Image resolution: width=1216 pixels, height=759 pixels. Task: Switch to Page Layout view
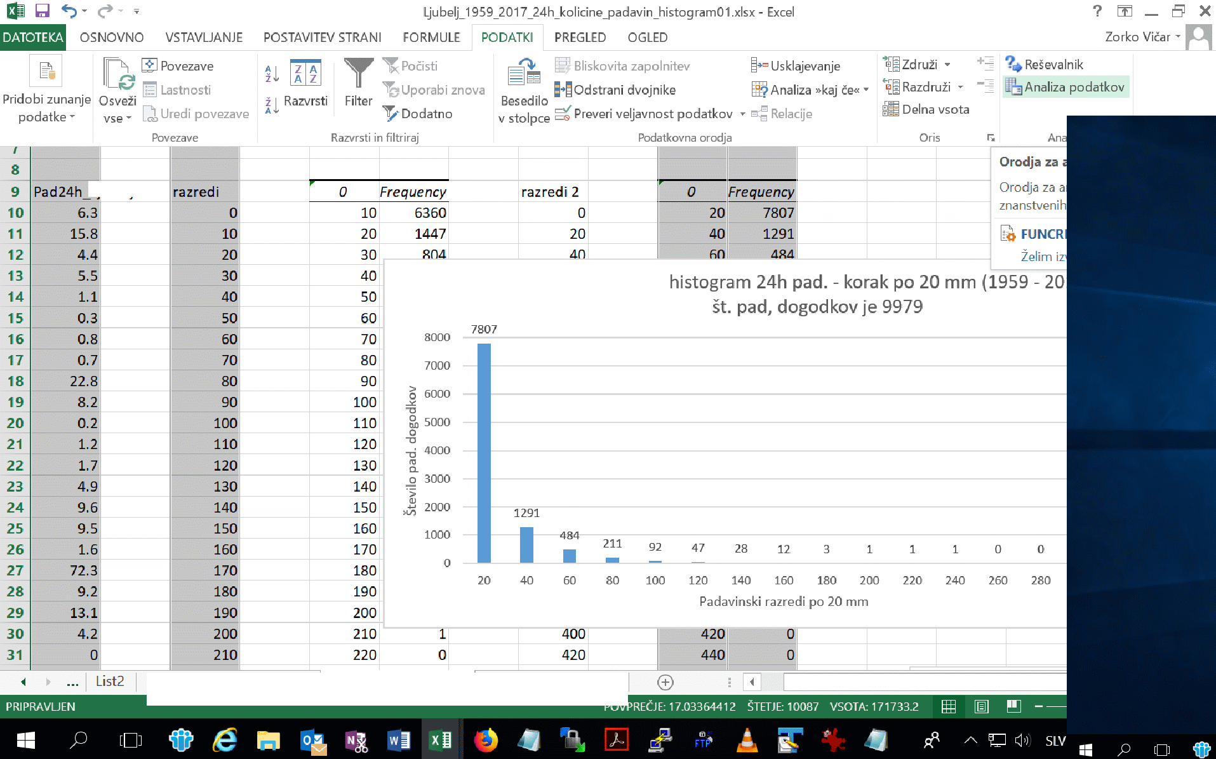point(981,706)
